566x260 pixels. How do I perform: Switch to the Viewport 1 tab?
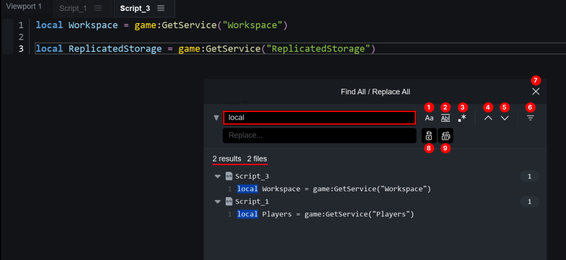click(24, 7)
